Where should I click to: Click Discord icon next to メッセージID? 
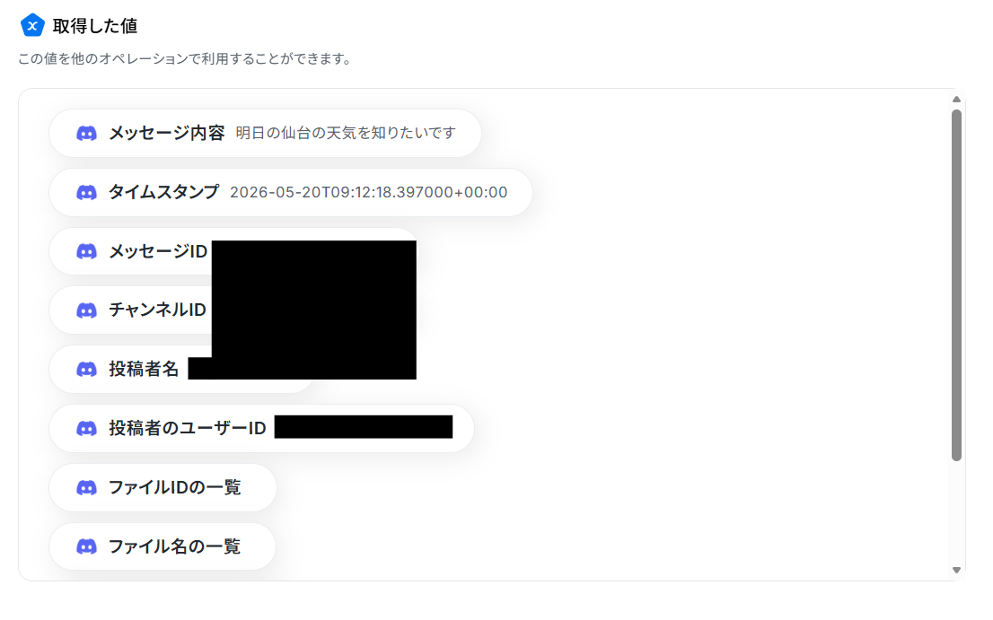click(x=87, y=252)
